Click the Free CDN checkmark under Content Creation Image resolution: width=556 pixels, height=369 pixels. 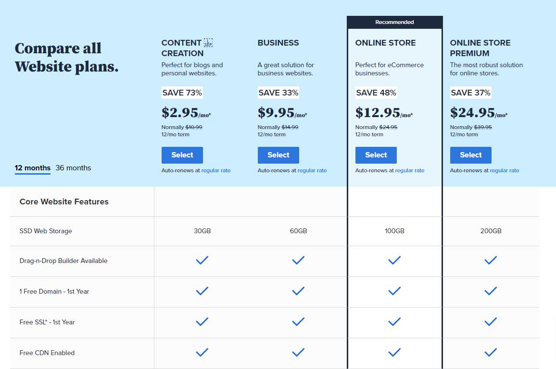pos(202,352)
